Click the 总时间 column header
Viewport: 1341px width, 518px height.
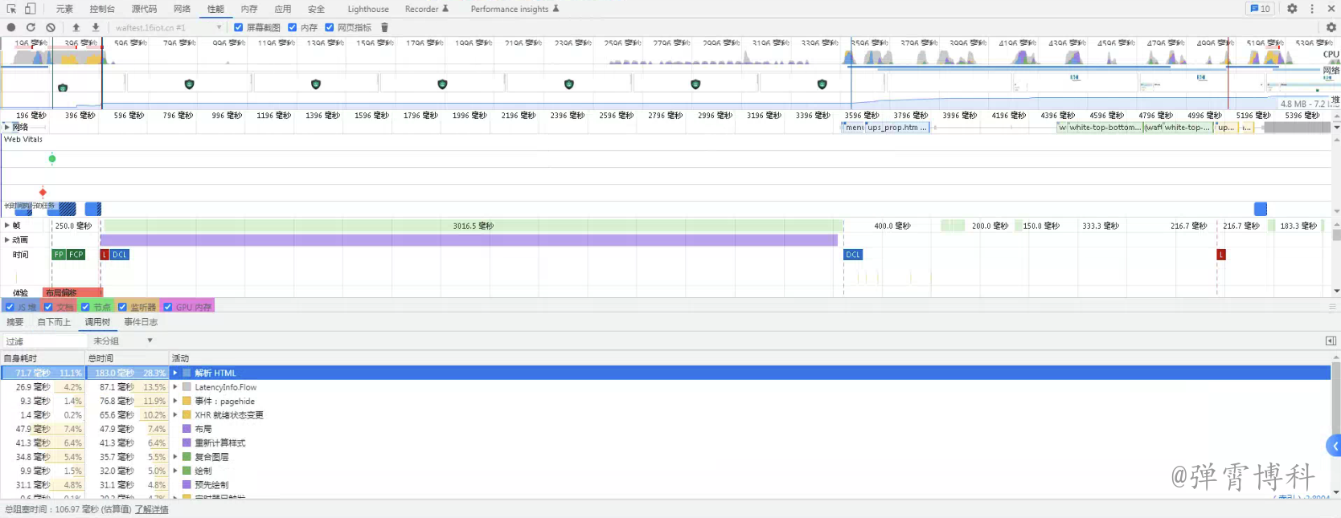[x=127, y=358]
